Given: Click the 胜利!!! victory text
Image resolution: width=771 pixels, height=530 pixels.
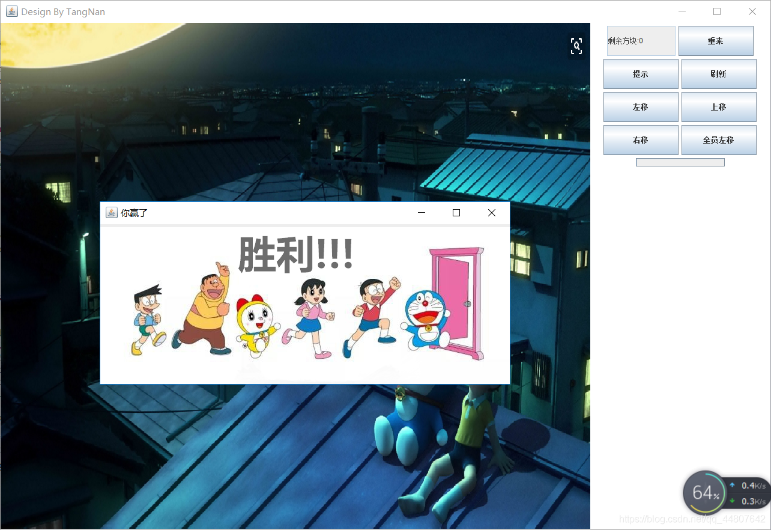Looking at the screenshot, I should [x=295, y=254].
